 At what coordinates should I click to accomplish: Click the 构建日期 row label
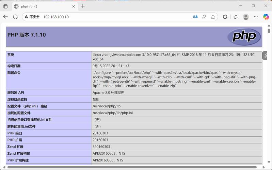tap(14, 66)
